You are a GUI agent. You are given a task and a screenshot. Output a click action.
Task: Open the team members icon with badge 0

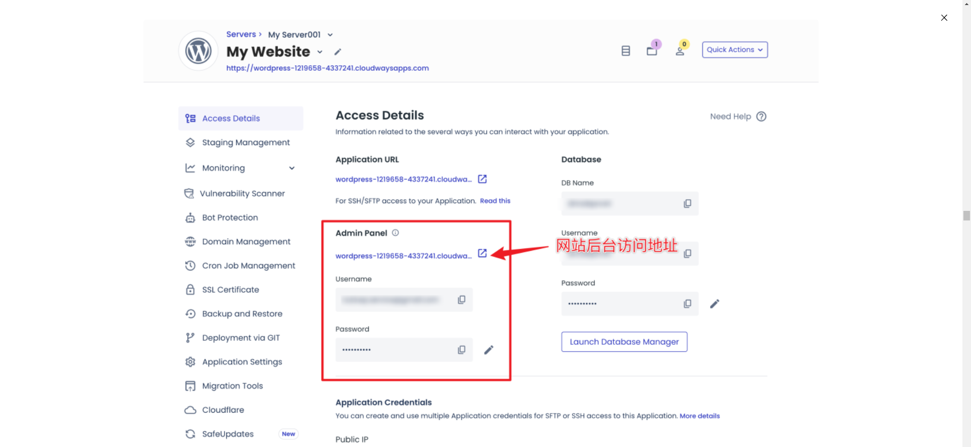coord(680,51)
